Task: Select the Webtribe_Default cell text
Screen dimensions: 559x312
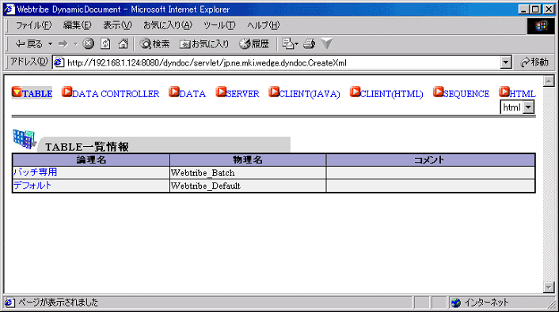Action: [206, 186]
